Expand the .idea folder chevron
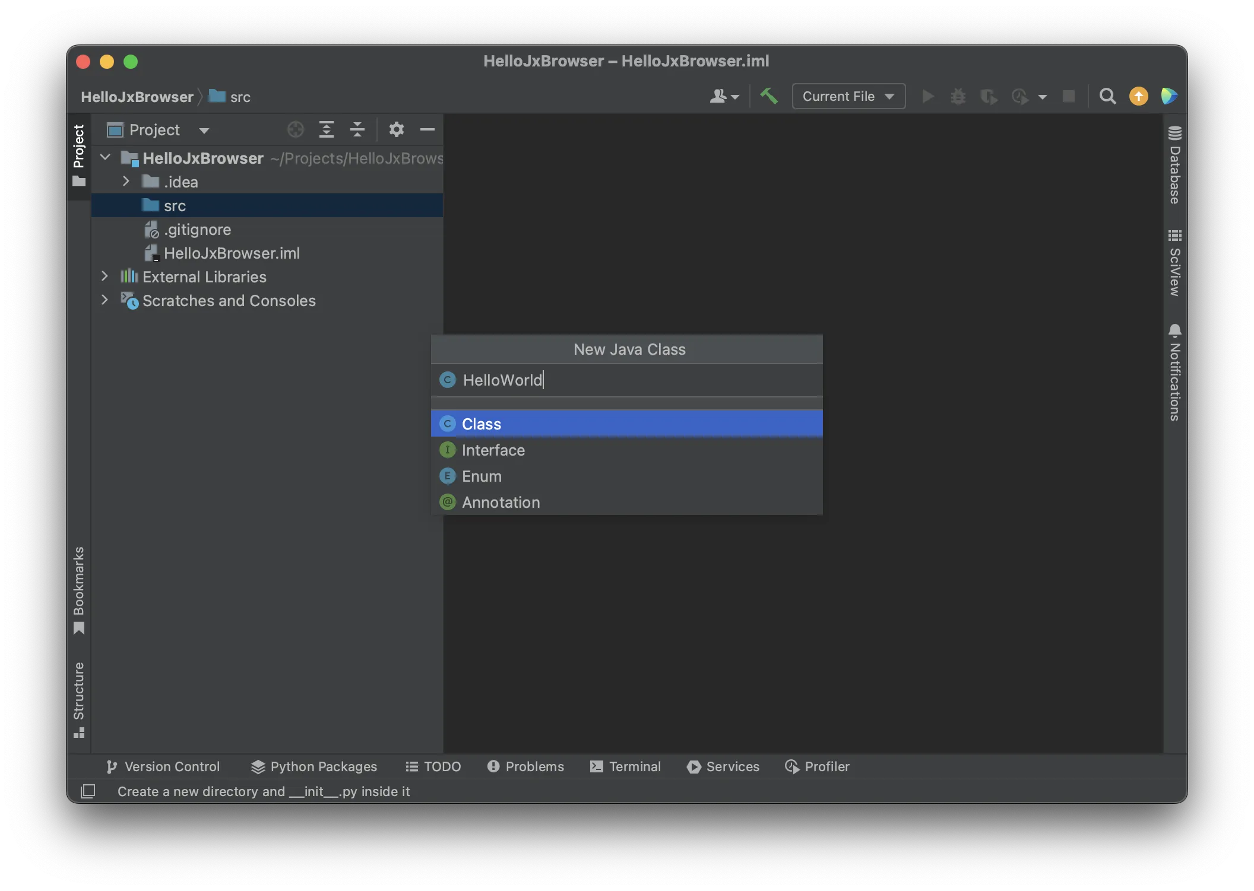 126,182
